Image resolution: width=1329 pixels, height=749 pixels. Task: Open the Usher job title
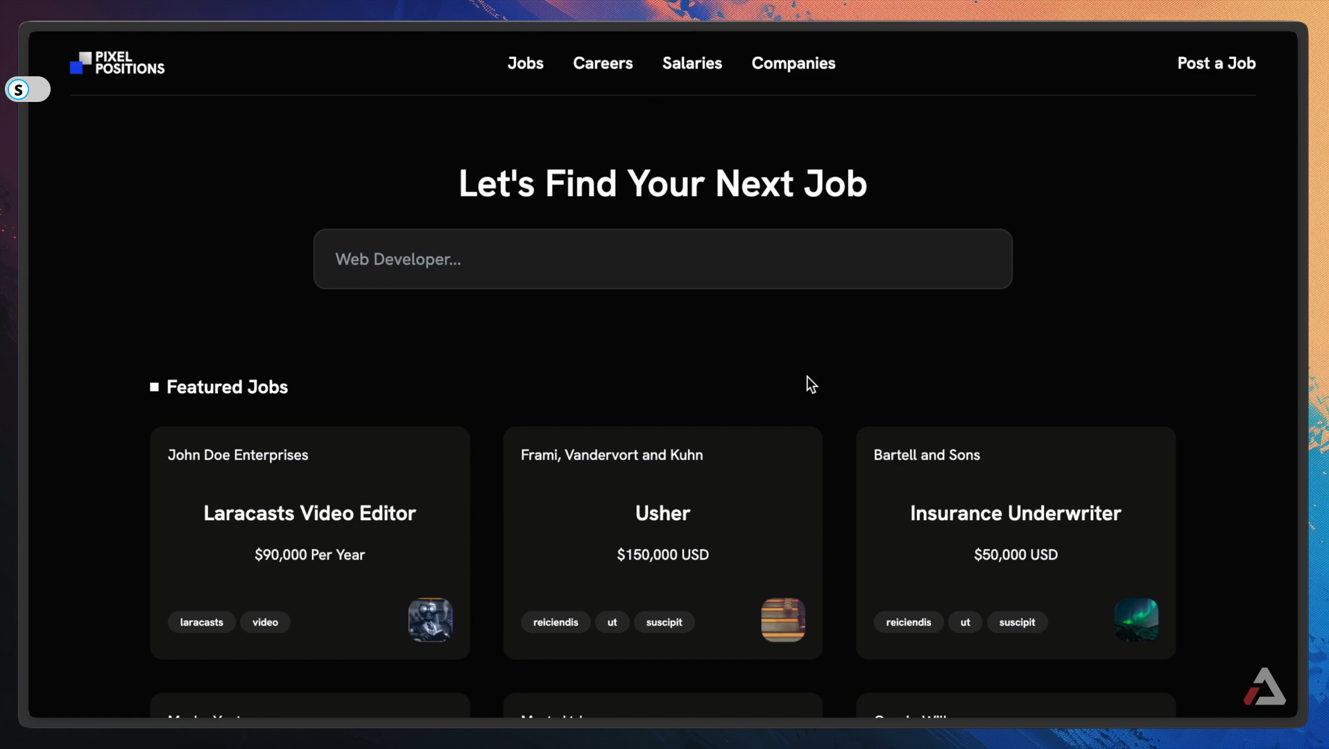(x=662, y=513)
